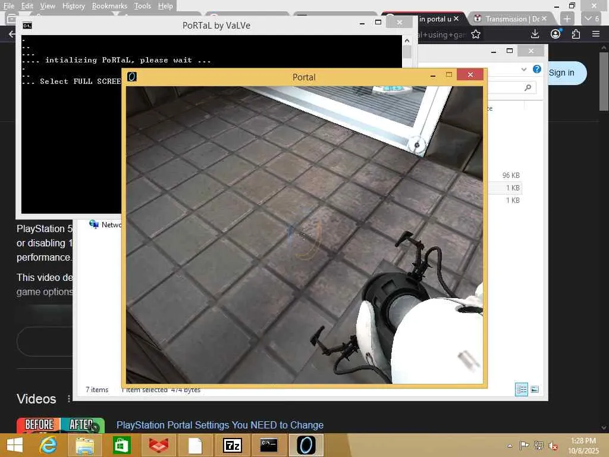
Task: Open the History menu
Action: point(73,6)
